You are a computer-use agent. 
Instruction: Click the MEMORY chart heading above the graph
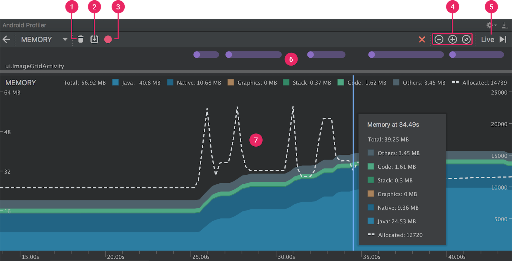(x=21, y=83)
